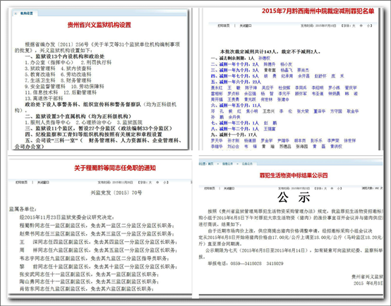Click list heading 八、减刑一年二个月,1人
391x306 pixels.
235,129
